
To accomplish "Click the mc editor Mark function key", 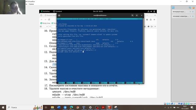I will click(x=77, y=83).
